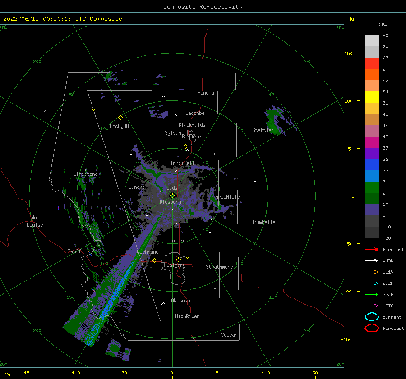Click the yellow v marker above Calgary
Viewport: 406px width, 379px height.
point(188,258)
